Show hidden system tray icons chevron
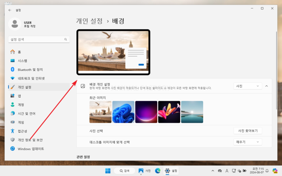 point(213,171)
